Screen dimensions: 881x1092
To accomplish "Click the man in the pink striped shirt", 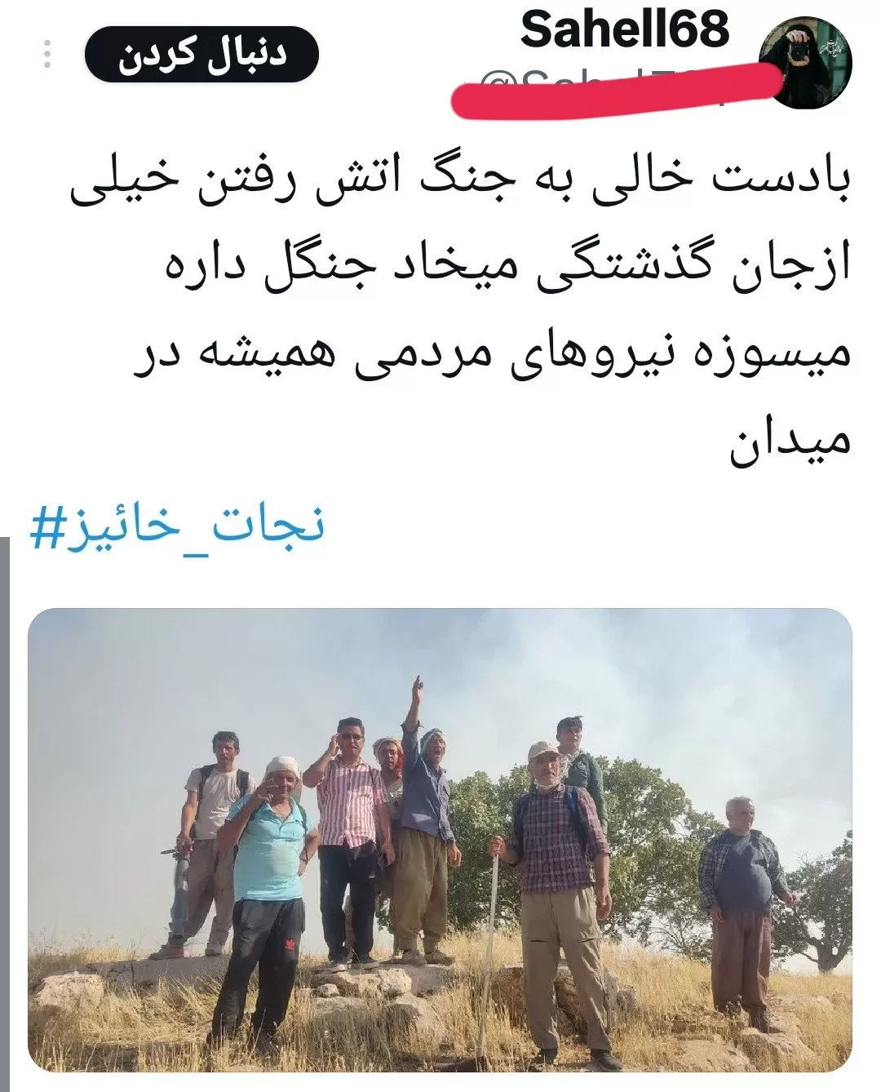I will tap(348, 841).
